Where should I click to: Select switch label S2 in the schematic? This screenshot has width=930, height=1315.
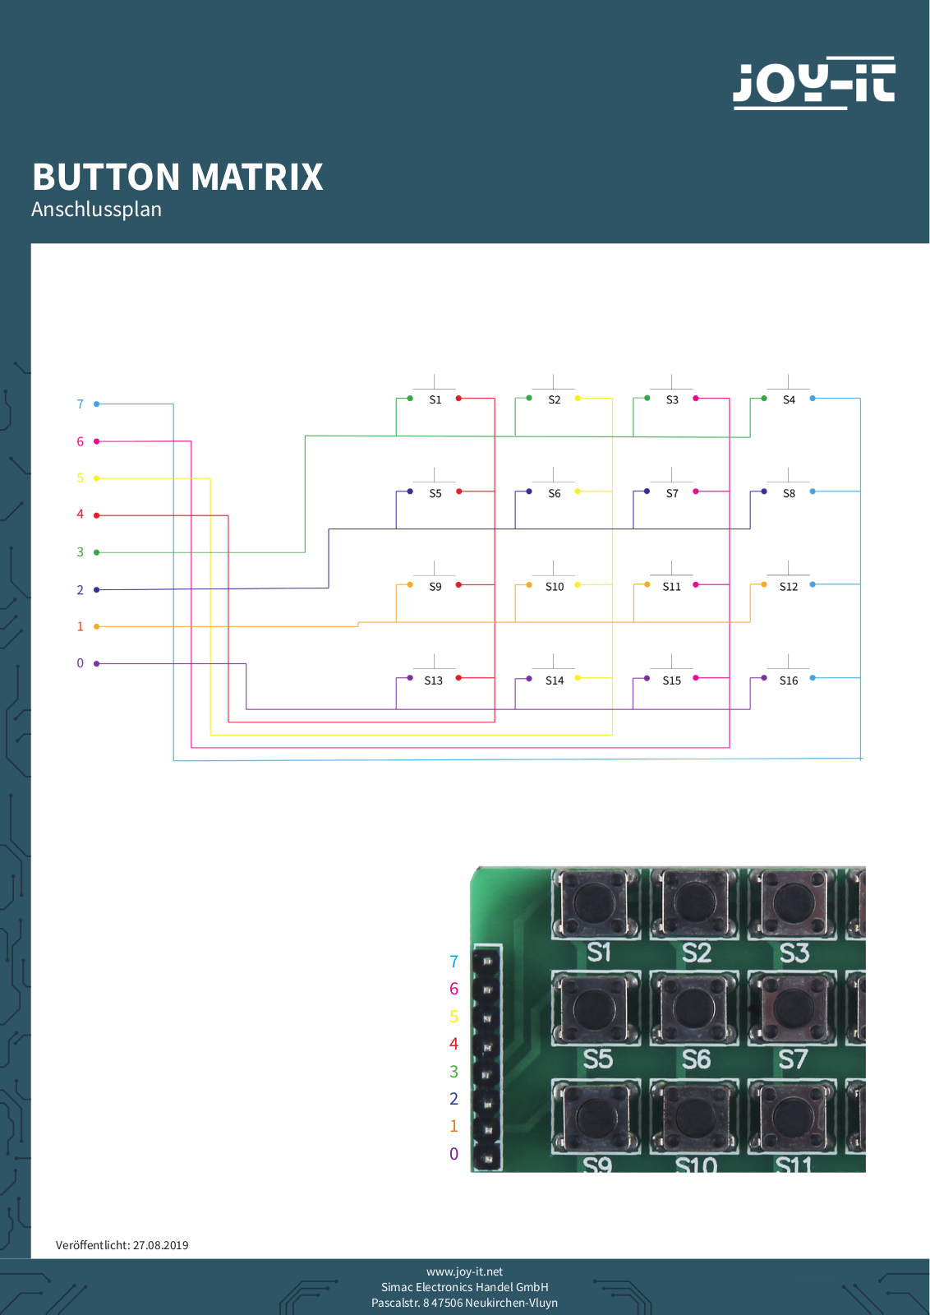(555, 400)
